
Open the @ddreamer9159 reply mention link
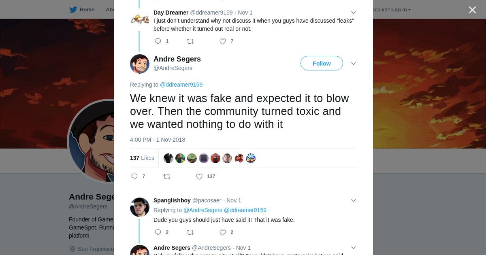pos(181,85)
